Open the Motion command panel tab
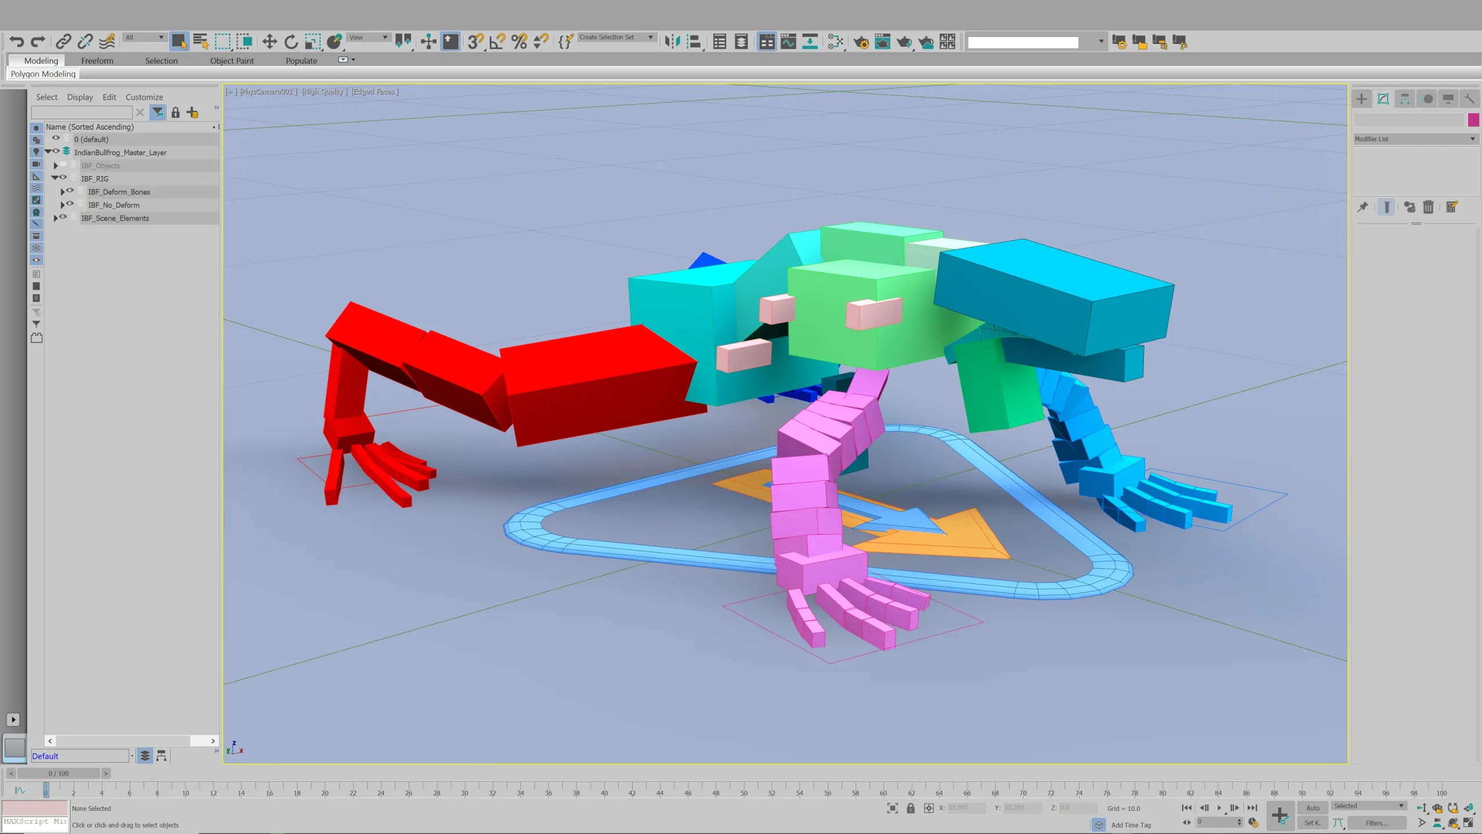This screenshot has height=834, width=1482. click(1427, 99)
